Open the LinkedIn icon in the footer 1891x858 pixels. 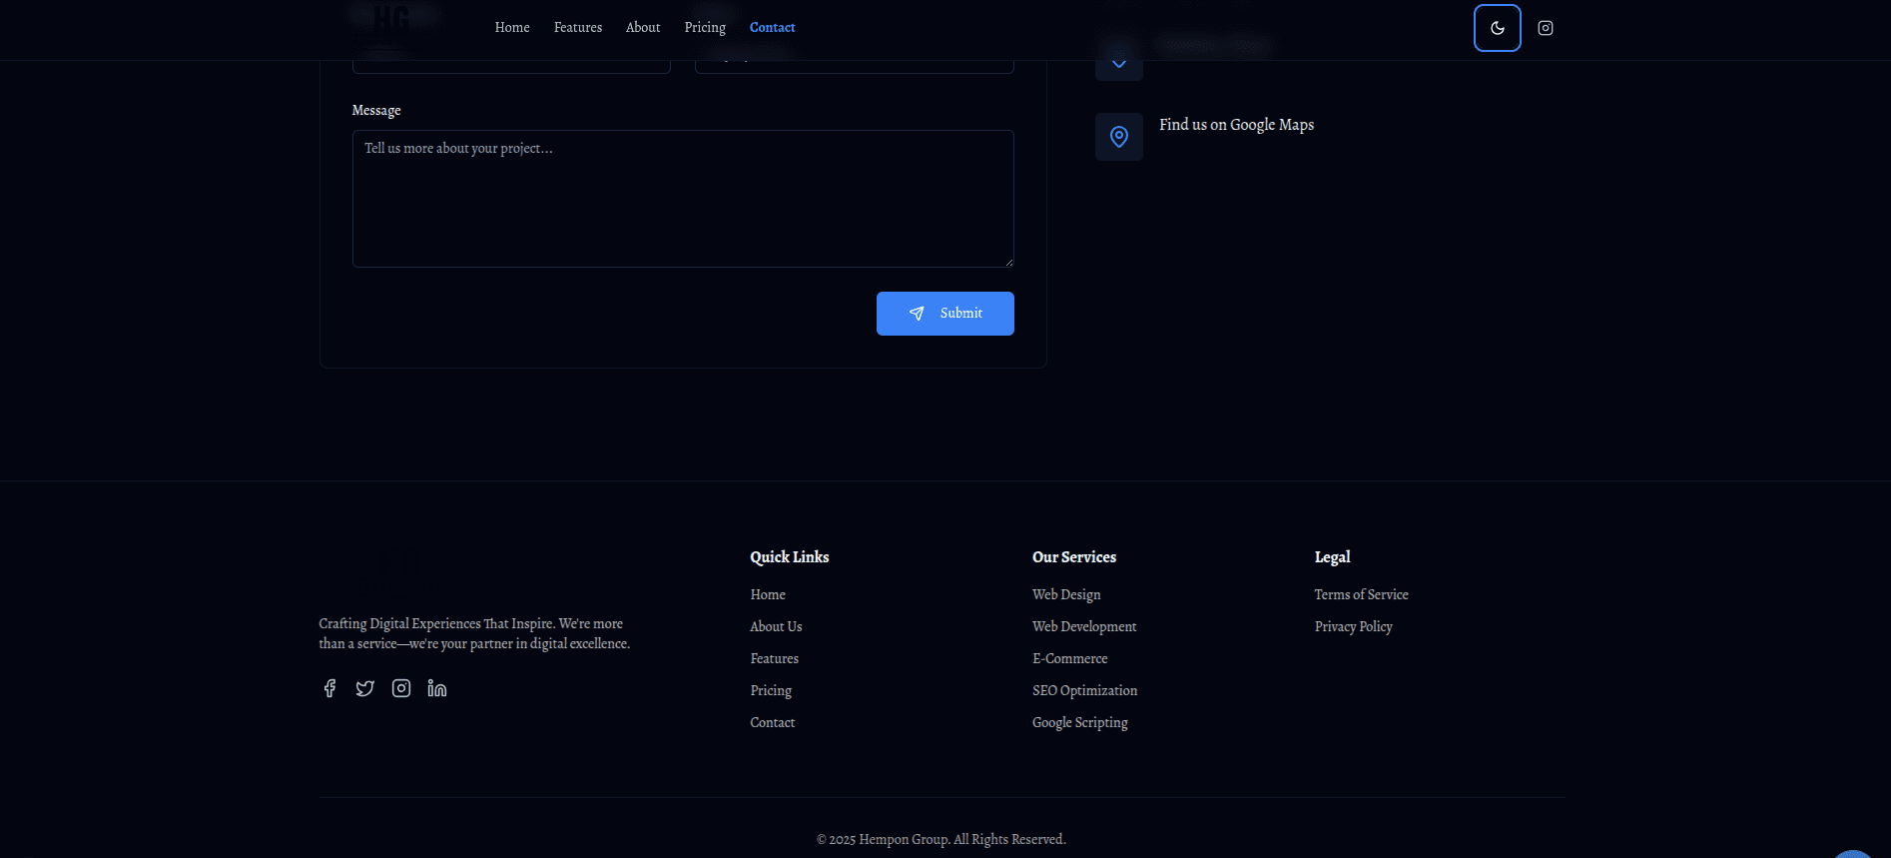(437, 688)
